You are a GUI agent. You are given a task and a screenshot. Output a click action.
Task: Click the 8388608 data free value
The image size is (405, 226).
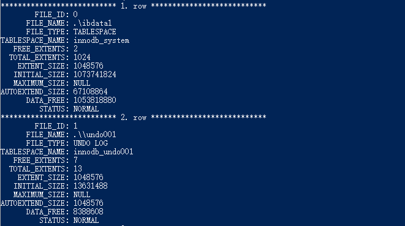[88, 212]
